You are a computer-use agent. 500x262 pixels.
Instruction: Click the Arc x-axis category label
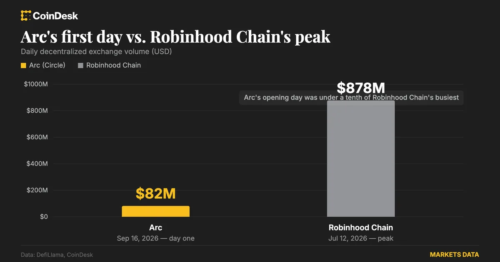[156, 227]
